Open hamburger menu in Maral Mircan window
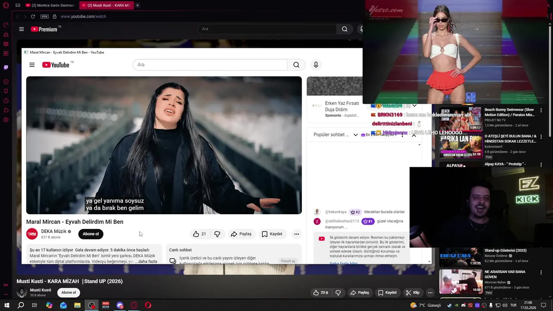The width and height of the screenshot is (553, 311). (32, 65)
